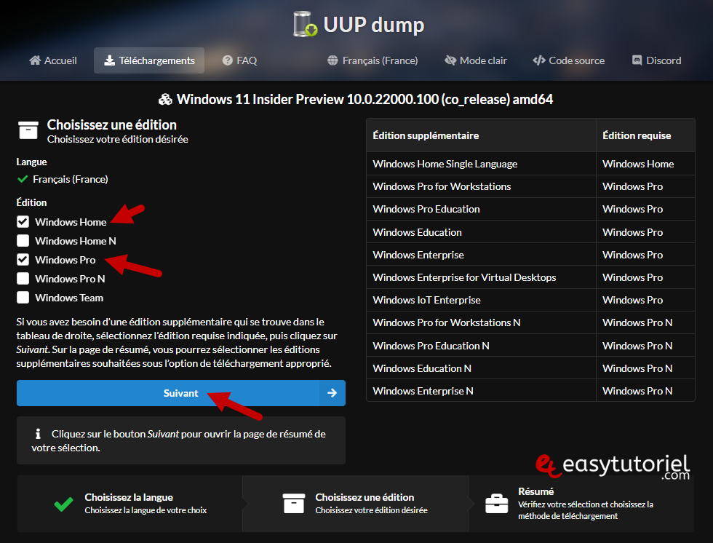Click the Discord chat icon
The width and height of the screenshot is (713, 543).
click(637, 60)
